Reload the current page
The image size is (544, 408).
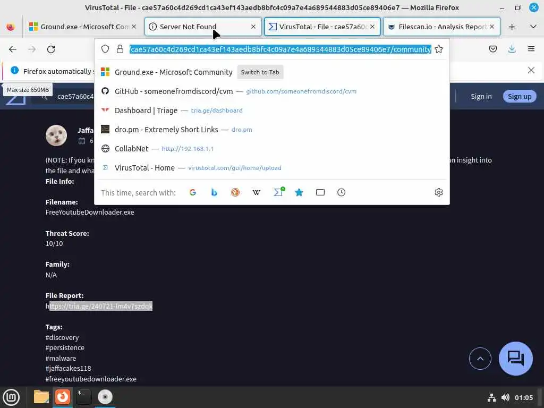51,49
